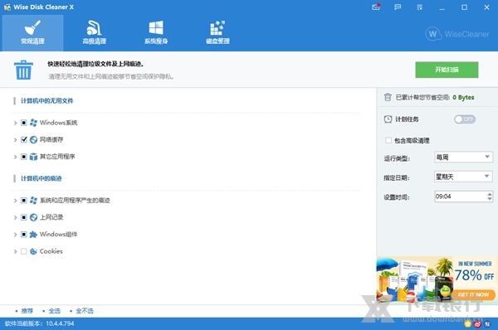Open the 运行类型 dropdown
The image size is (498, 330).
[463, 157]
